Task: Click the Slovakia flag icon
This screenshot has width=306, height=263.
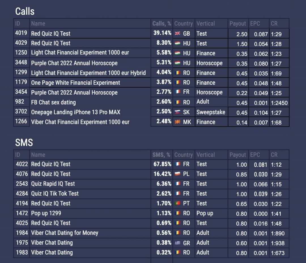Action: click(x=178, y=112)
